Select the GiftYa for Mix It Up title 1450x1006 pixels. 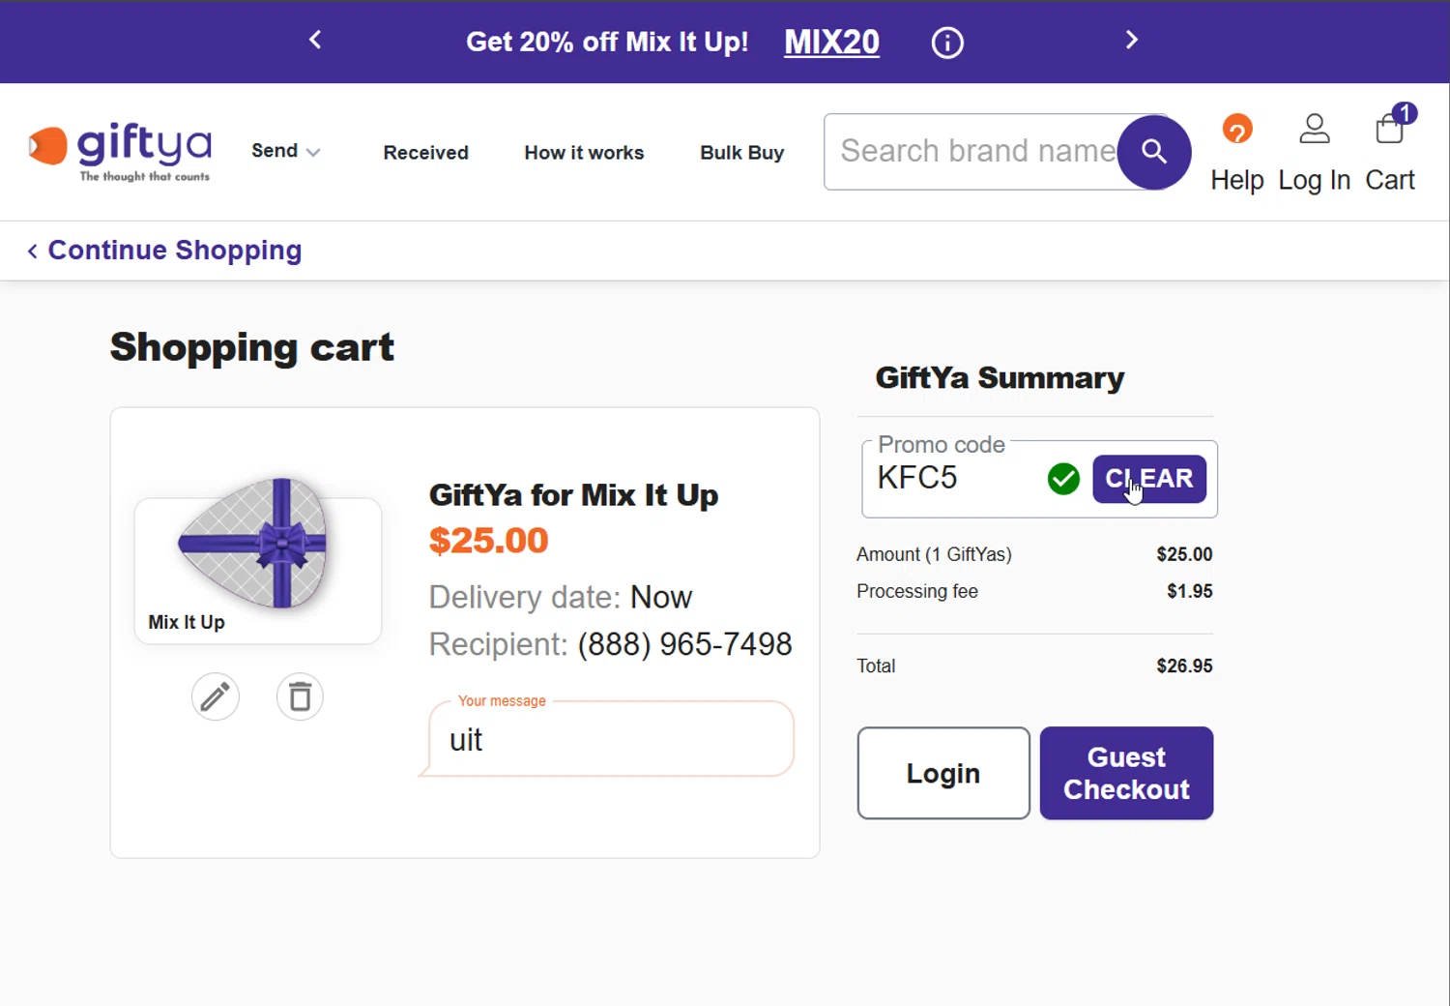[573, 495]
